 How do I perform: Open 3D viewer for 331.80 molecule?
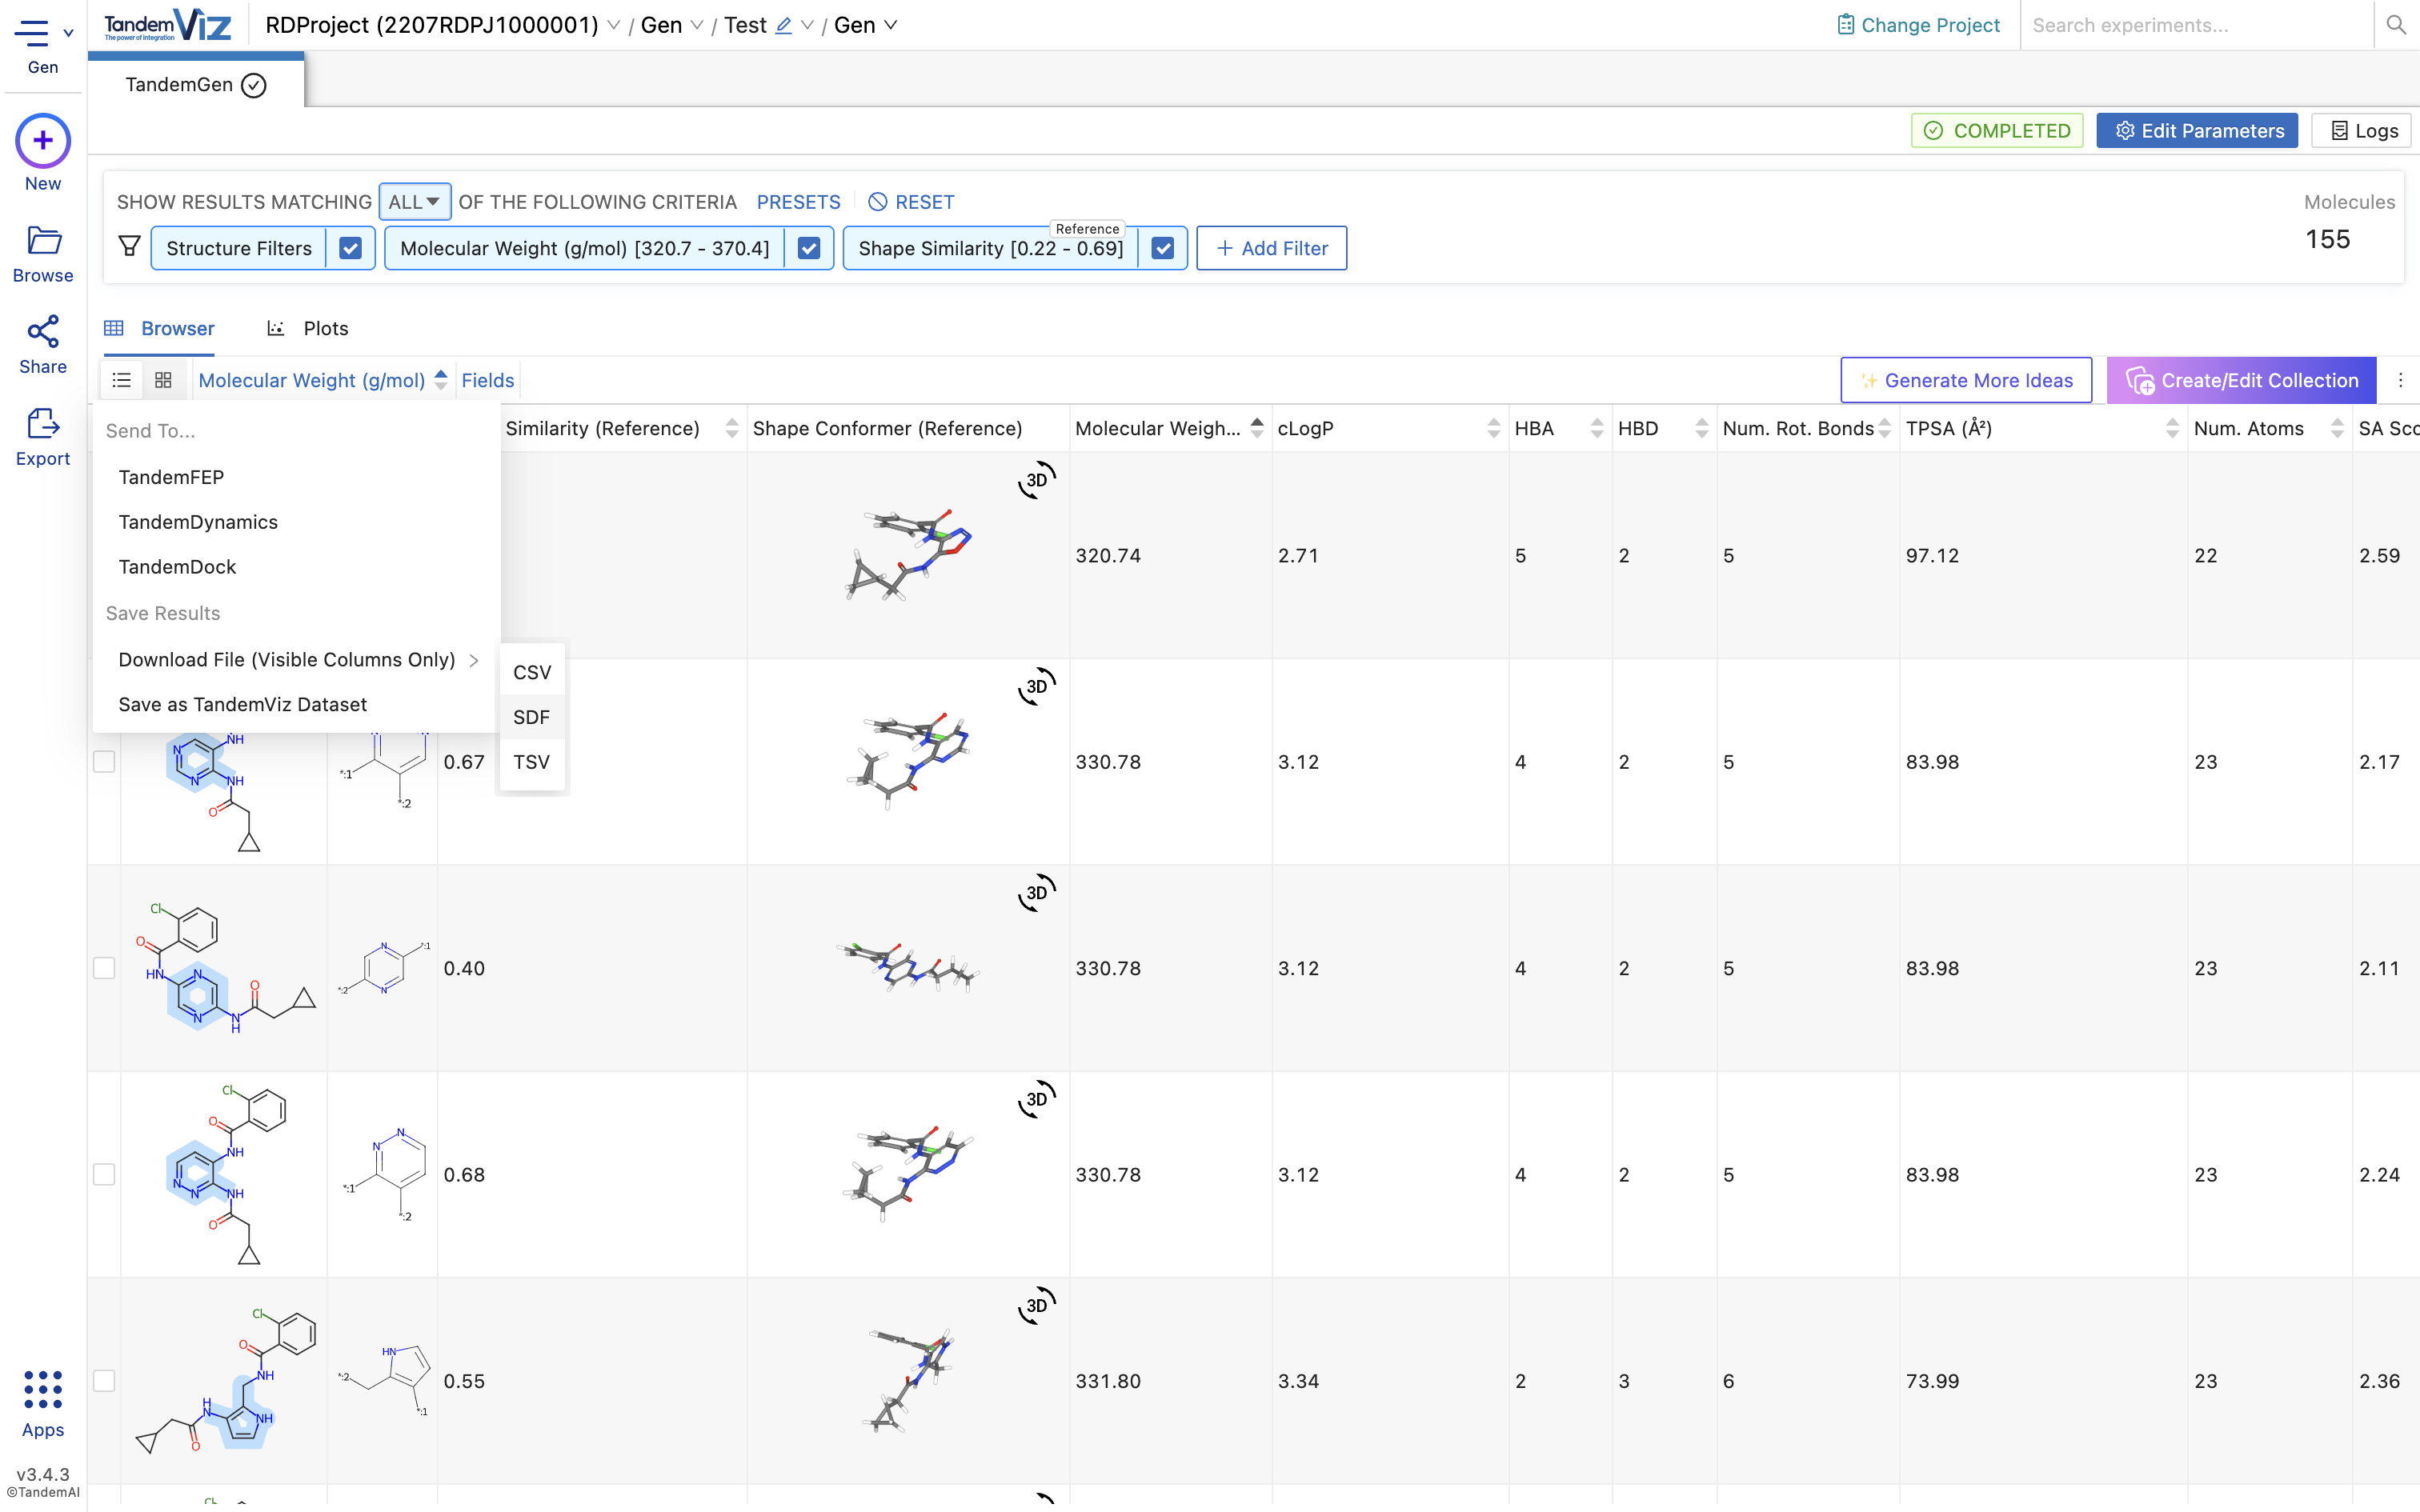(1037, 1305)
